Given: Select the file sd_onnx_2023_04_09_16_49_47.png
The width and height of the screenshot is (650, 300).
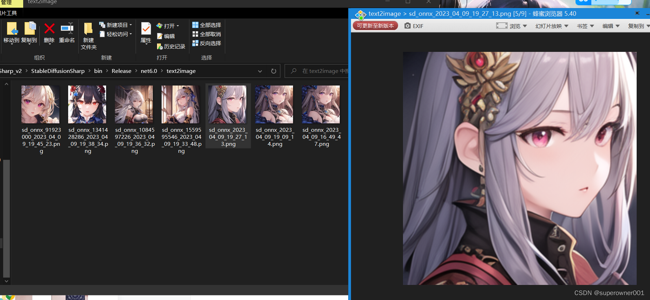Looking at the screenshot, I should coord(321,116).
